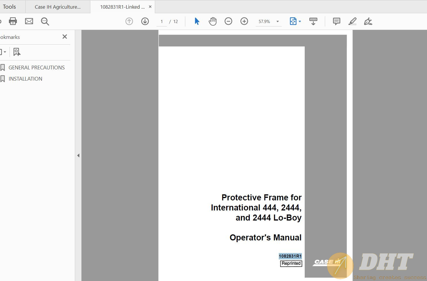Go to next page arrow

coord(145,21)
